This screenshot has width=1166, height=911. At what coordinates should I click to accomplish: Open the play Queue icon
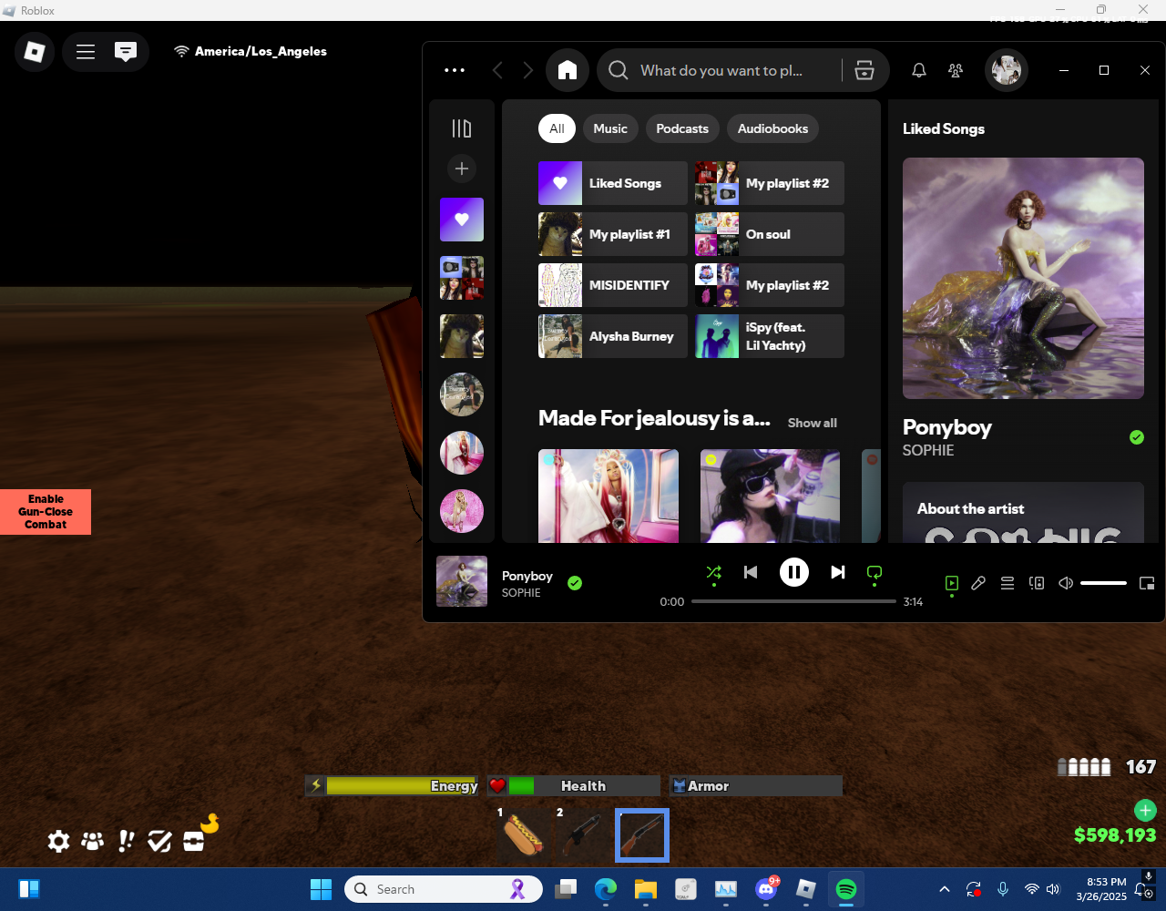point(1007,583)
